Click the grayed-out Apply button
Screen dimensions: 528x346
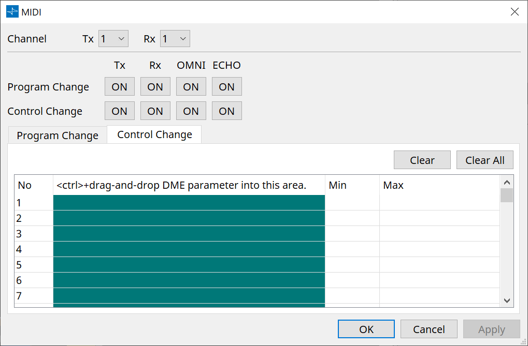[491, 328]
